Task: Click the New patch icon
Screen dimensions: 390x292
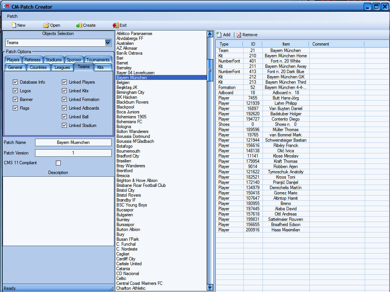Action: point(13,25)
